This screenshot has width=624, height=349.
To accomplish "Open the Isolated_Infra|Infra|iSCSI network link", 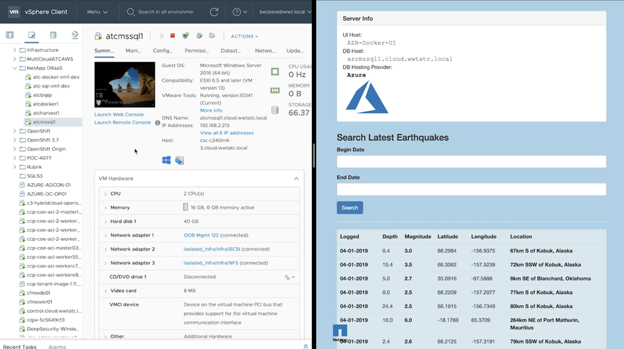I will tap(211, 249).
